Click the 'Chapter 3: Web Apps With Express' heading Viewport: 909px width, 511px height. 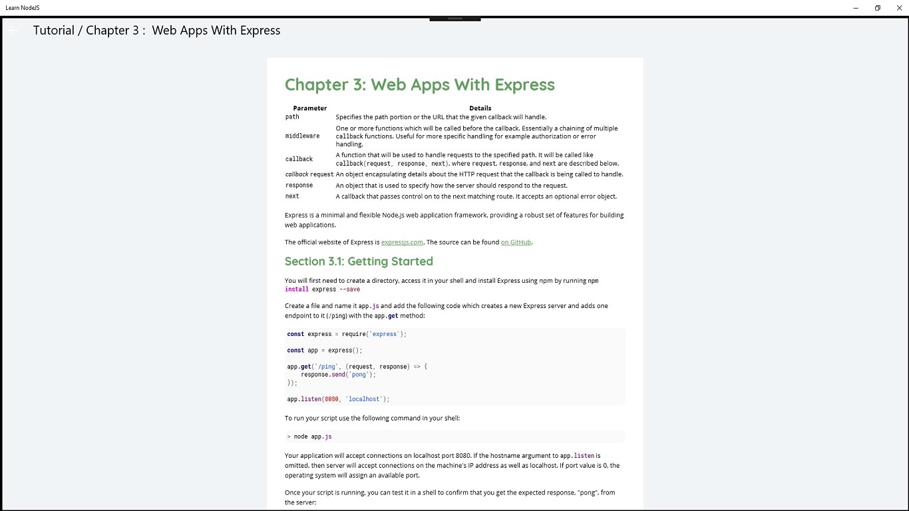[420, 85]
